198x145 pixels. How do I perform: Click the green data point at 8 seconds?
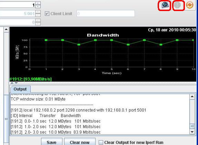pos(161,45)
